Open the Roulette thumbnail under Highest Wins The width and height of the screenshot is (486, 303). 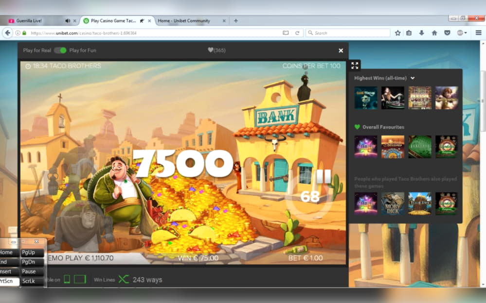tap(393, 98)
